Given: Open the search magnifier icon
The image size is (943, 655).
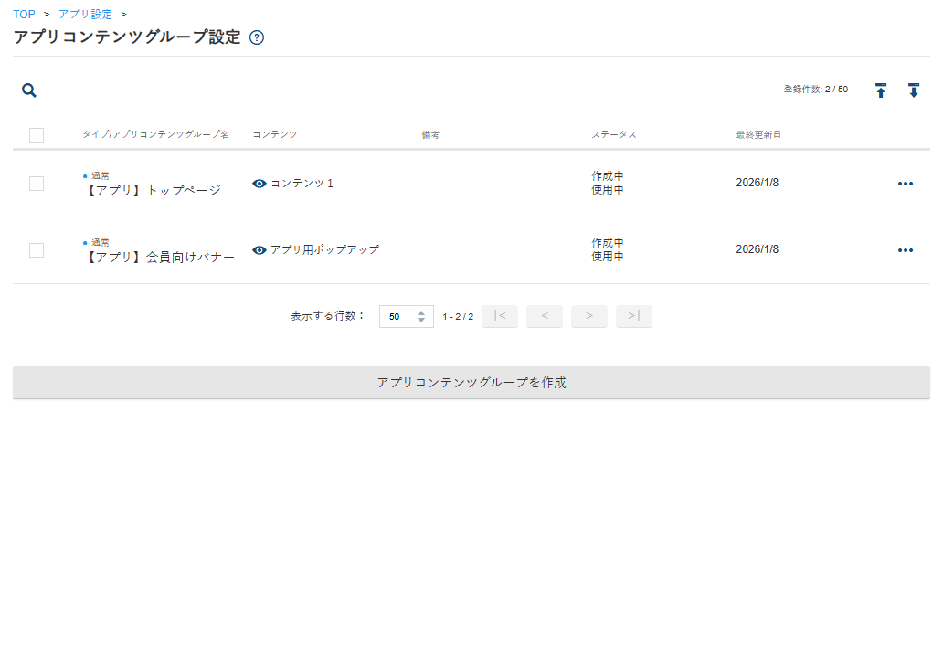Looking at the screenshot, I should click(29, 90).
